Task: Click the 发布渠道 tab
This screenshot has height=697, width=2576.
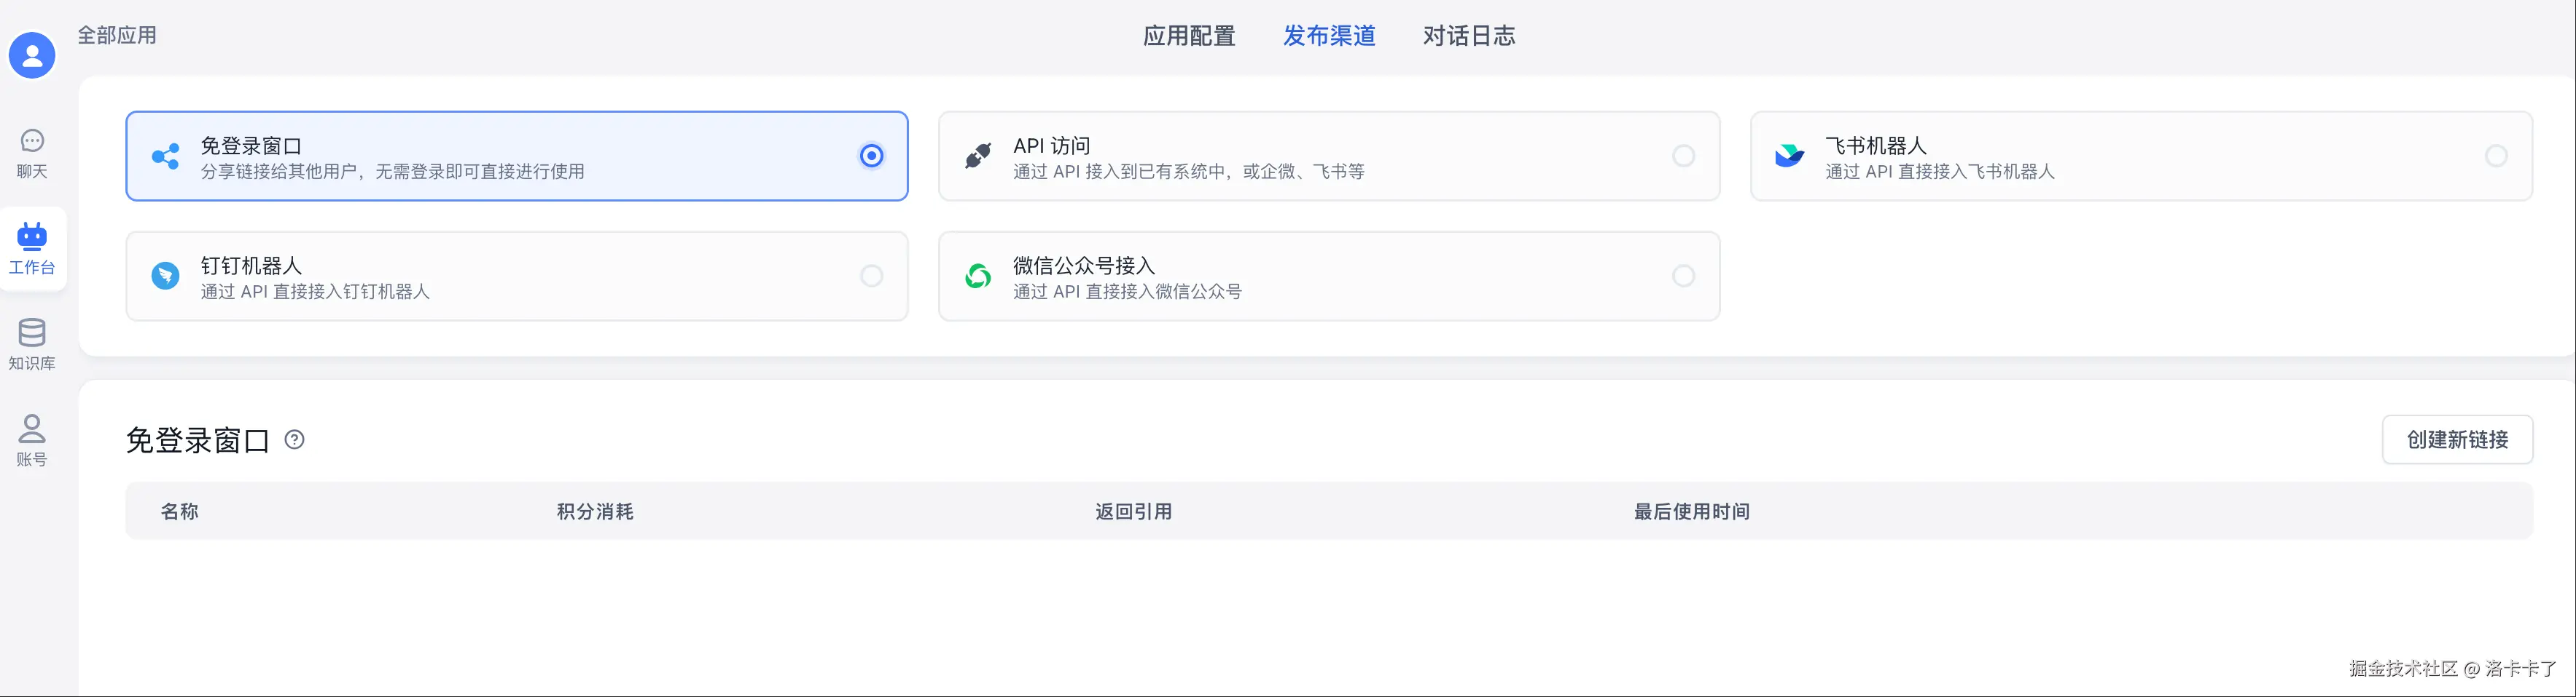Action: pos(1329,36)
